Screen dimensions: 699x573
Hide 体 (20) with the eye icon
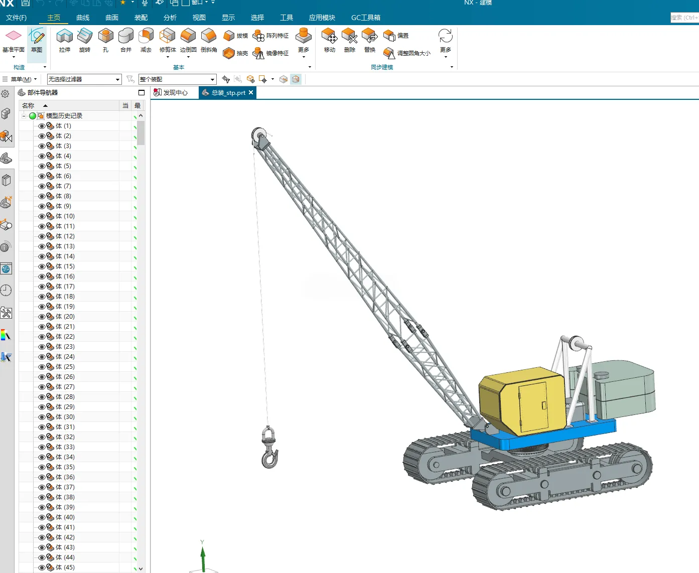click(42, 317)
